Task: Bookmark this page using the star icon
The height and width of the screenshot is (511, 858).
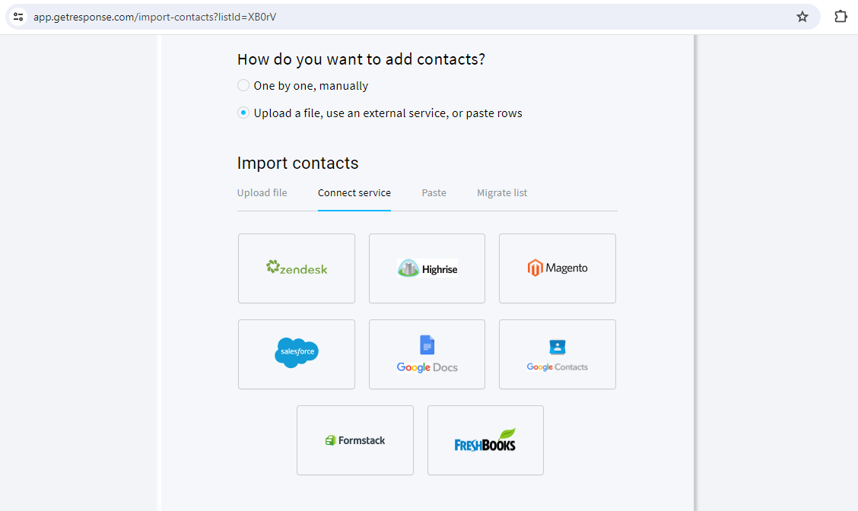Action: [802, 16]
